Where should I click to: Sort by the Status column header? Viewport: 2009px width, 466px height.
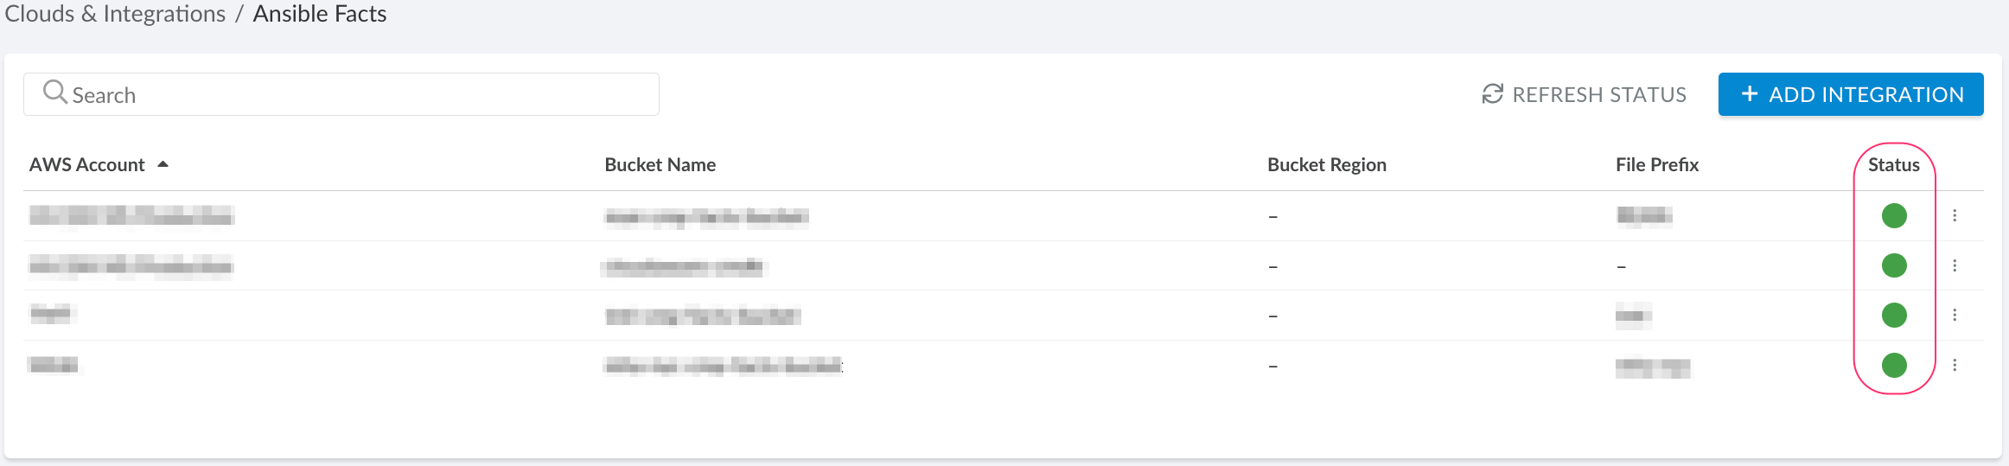tap(1893, 165)
